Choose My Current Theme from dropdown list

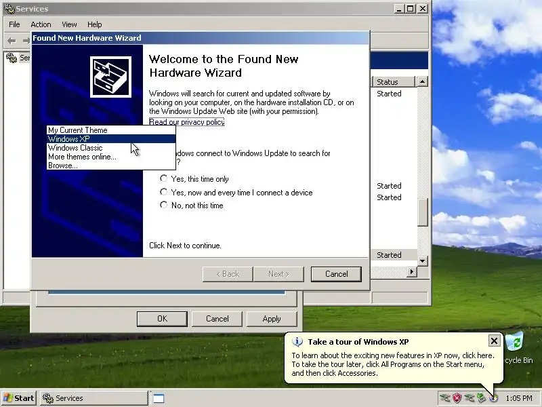point(111,130)
